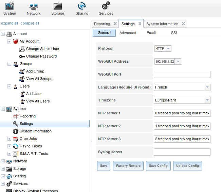Expand the Services tree node
The image size is (221, 192).
point(3,184)
